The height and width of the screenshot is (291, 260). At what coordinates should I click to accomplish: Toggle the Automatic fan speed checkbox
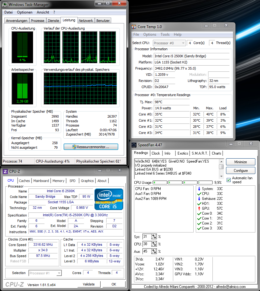(229, 180)
